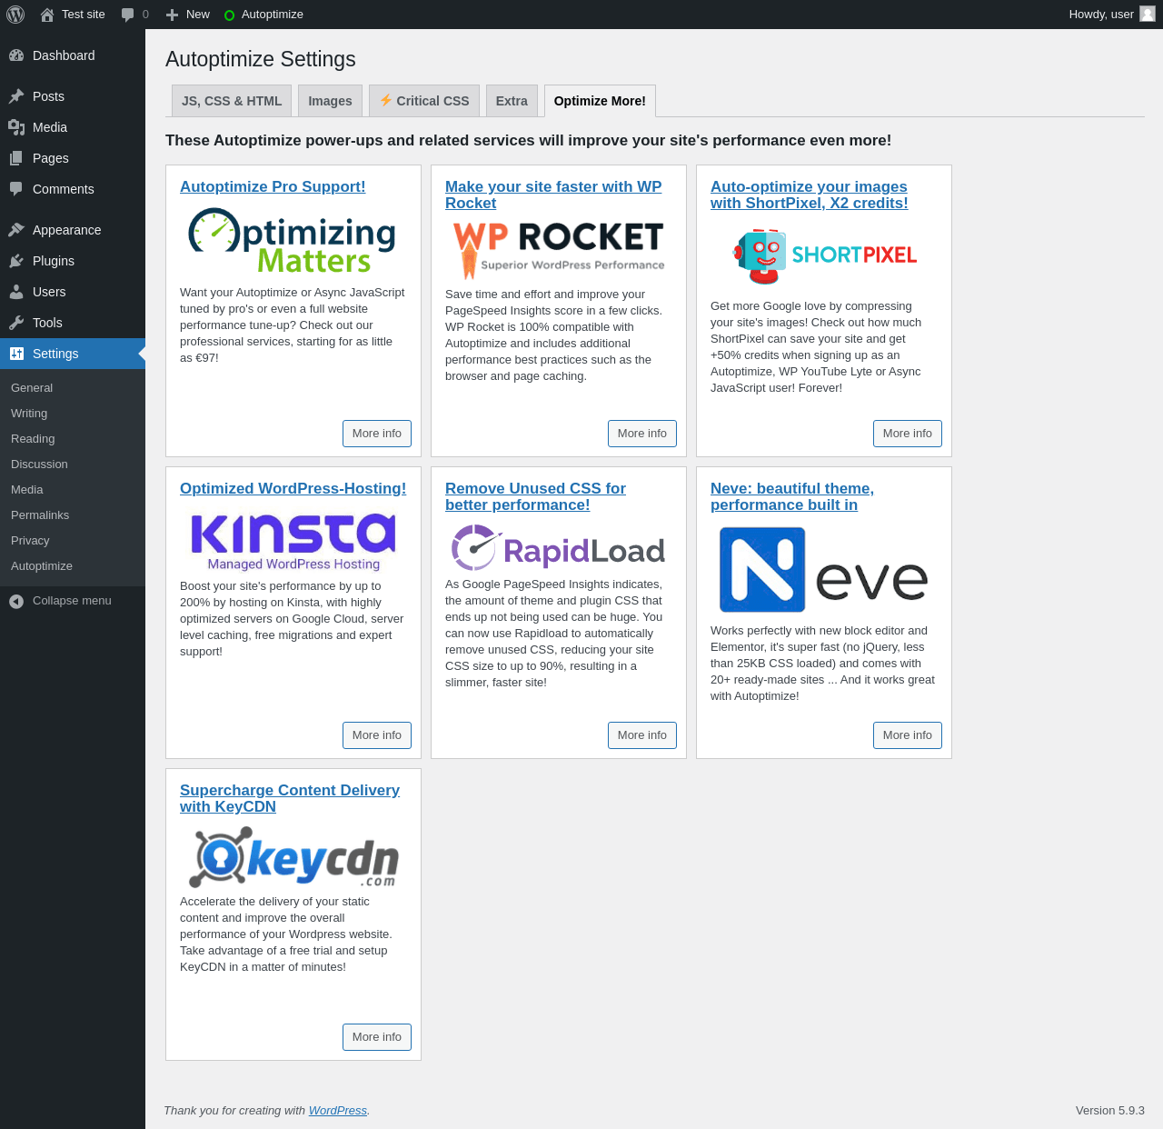Open the Extra tab
Image resolution: width=1163 pixels, height=1129 pixels.
(512, 101)
